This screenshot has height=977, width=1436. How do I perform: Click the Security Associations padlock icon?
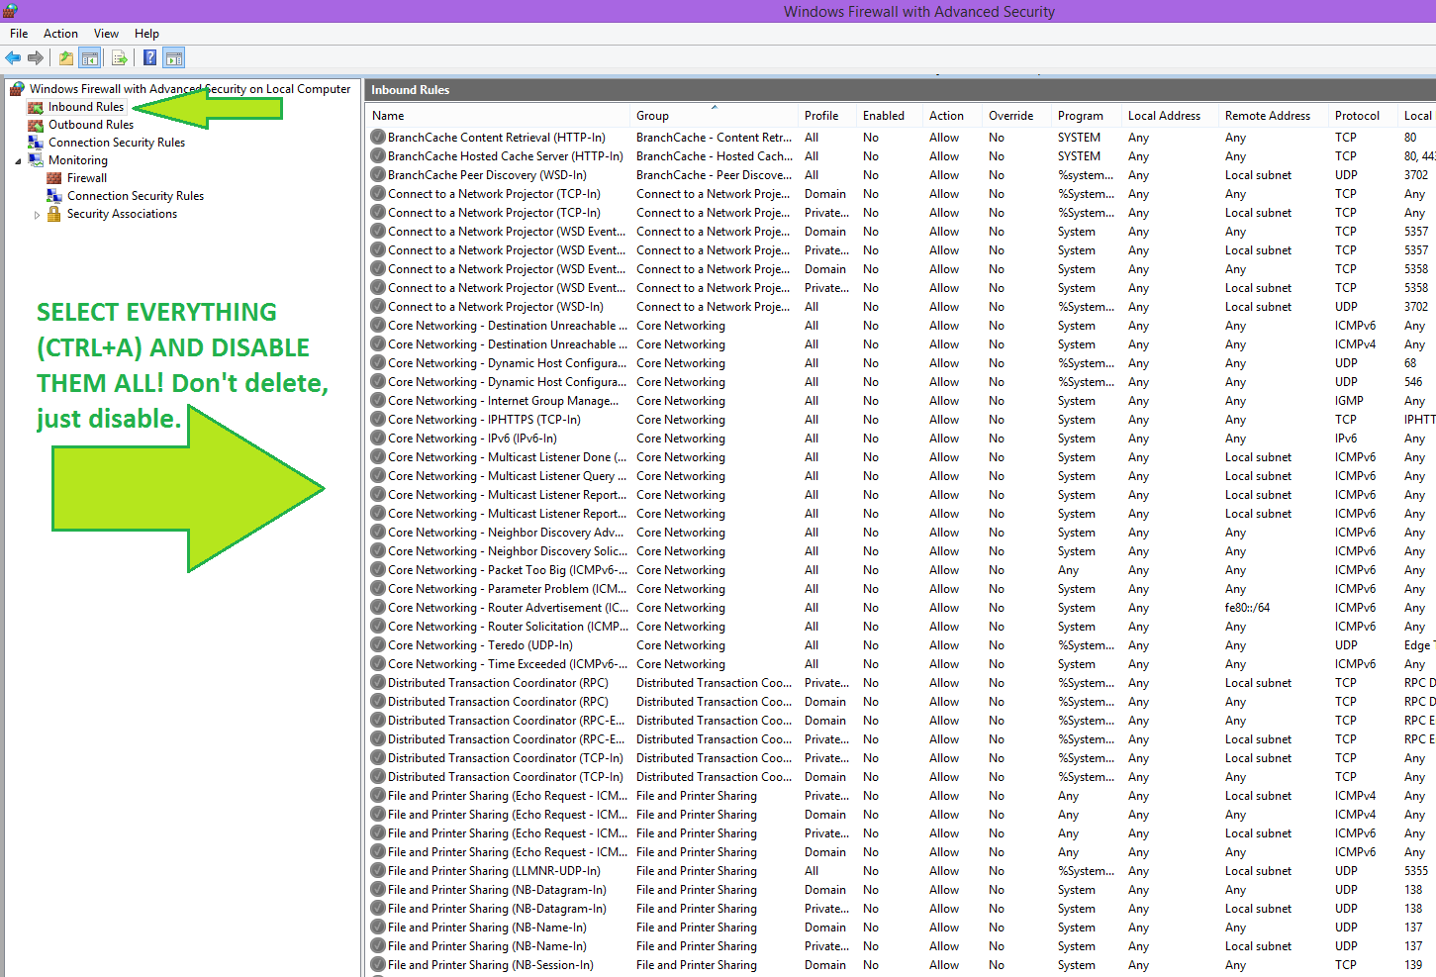coord(54,214)
